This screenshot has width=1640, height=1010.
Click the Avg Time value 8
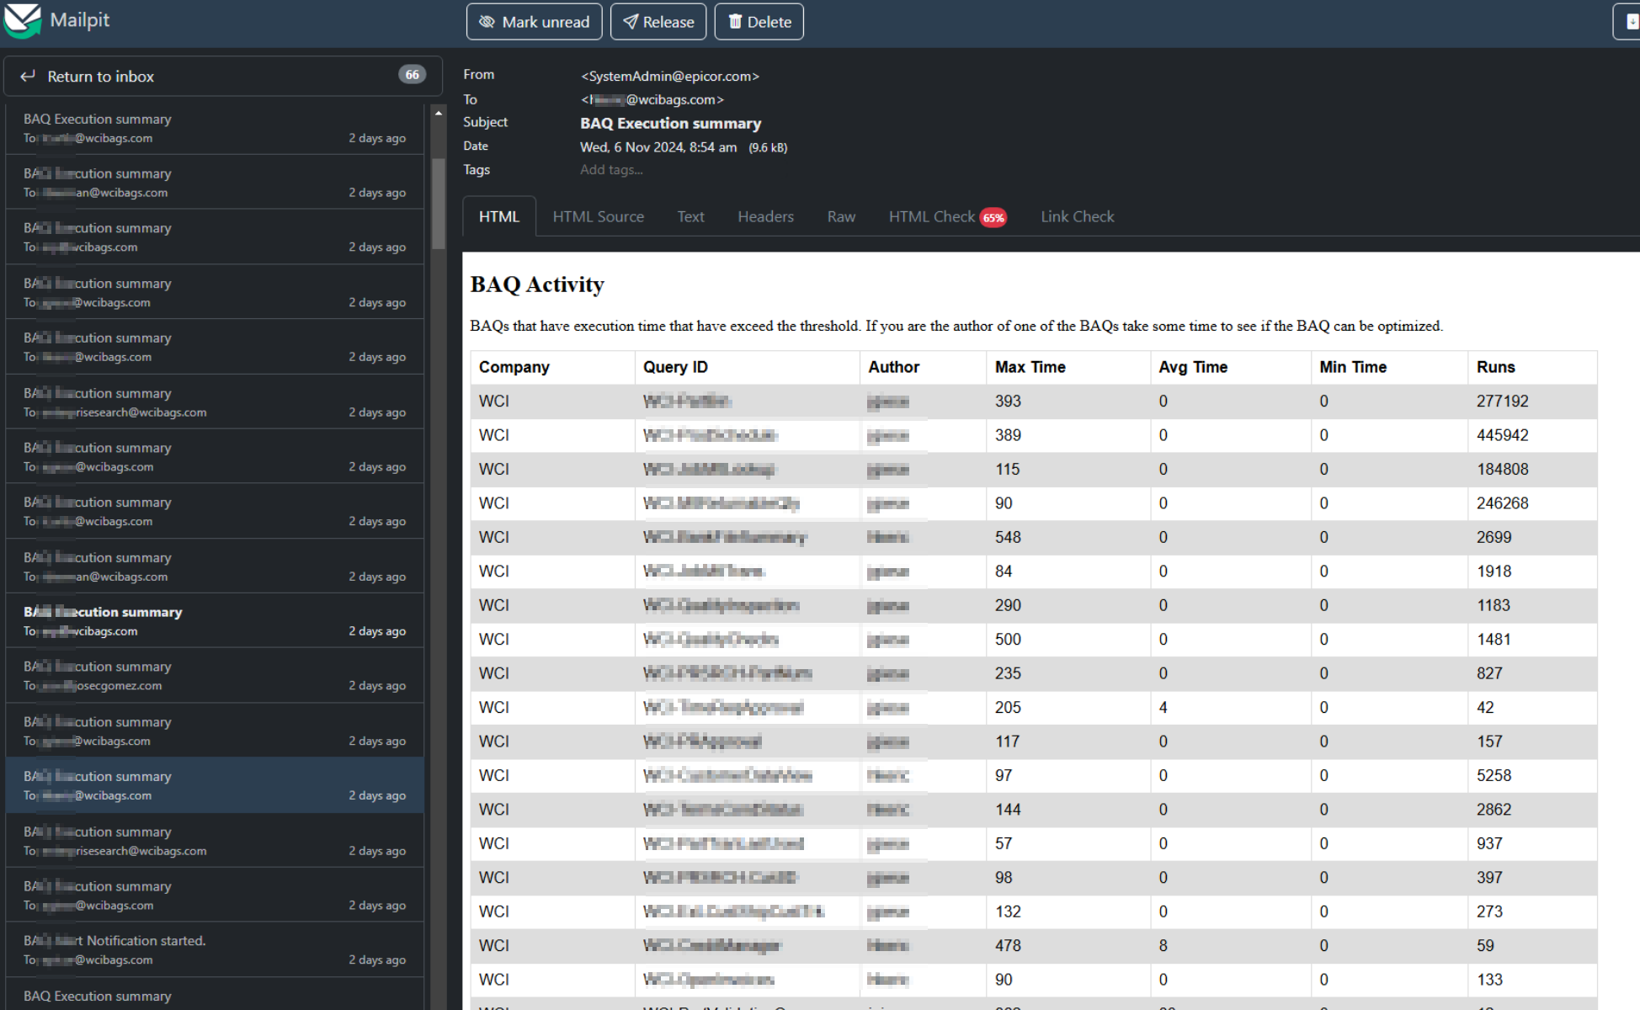[1163, 946]
